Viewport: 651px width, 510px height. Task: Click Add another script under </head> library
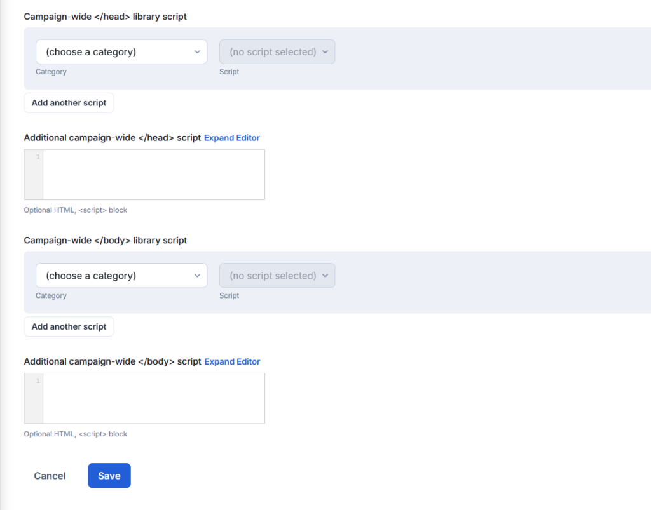(69, 103)
